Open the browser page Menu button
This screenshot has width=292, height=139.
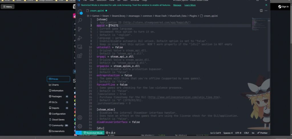[7, 7]
